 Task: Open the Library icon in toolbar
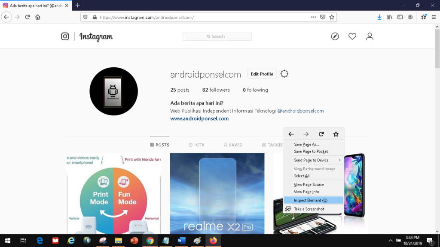coord(390,17)
